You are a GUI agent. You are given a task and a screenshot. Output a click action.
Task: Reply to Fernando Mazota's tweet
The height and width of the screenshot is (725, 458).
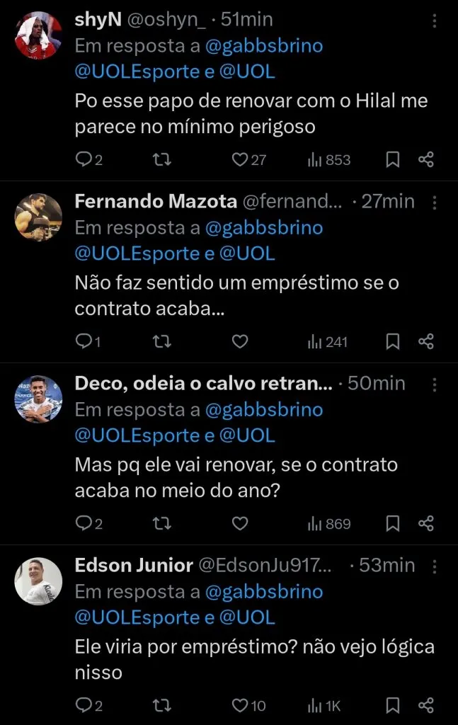(x=84, y=341)
